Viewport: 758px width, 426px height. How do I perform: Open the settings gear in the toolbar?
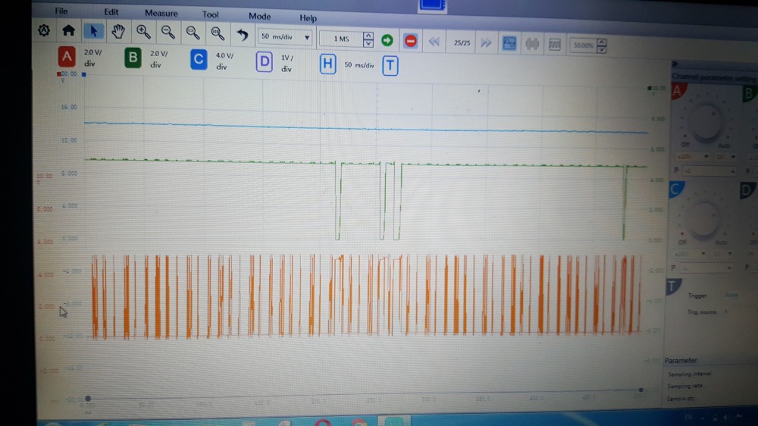coord(44,31)
